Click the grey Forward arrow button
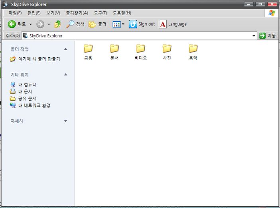 click(x=40, y=24)
